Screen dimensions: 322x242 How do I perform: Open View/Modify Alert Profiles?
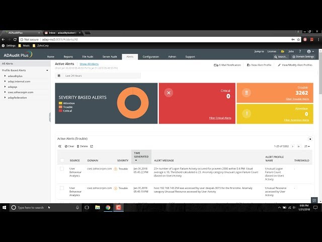tap(295, 65)
